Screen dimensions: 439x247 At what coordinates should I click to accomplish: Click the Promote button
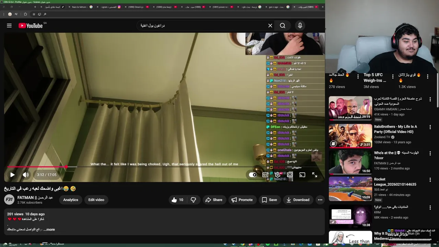click(242, 200)
